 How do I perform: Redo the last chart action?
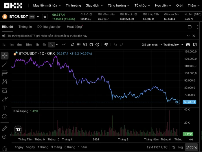click(121, 45)
